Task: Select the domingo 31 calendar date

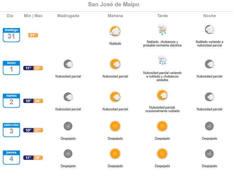Action: pyautogui.click(x=11, y=35)
